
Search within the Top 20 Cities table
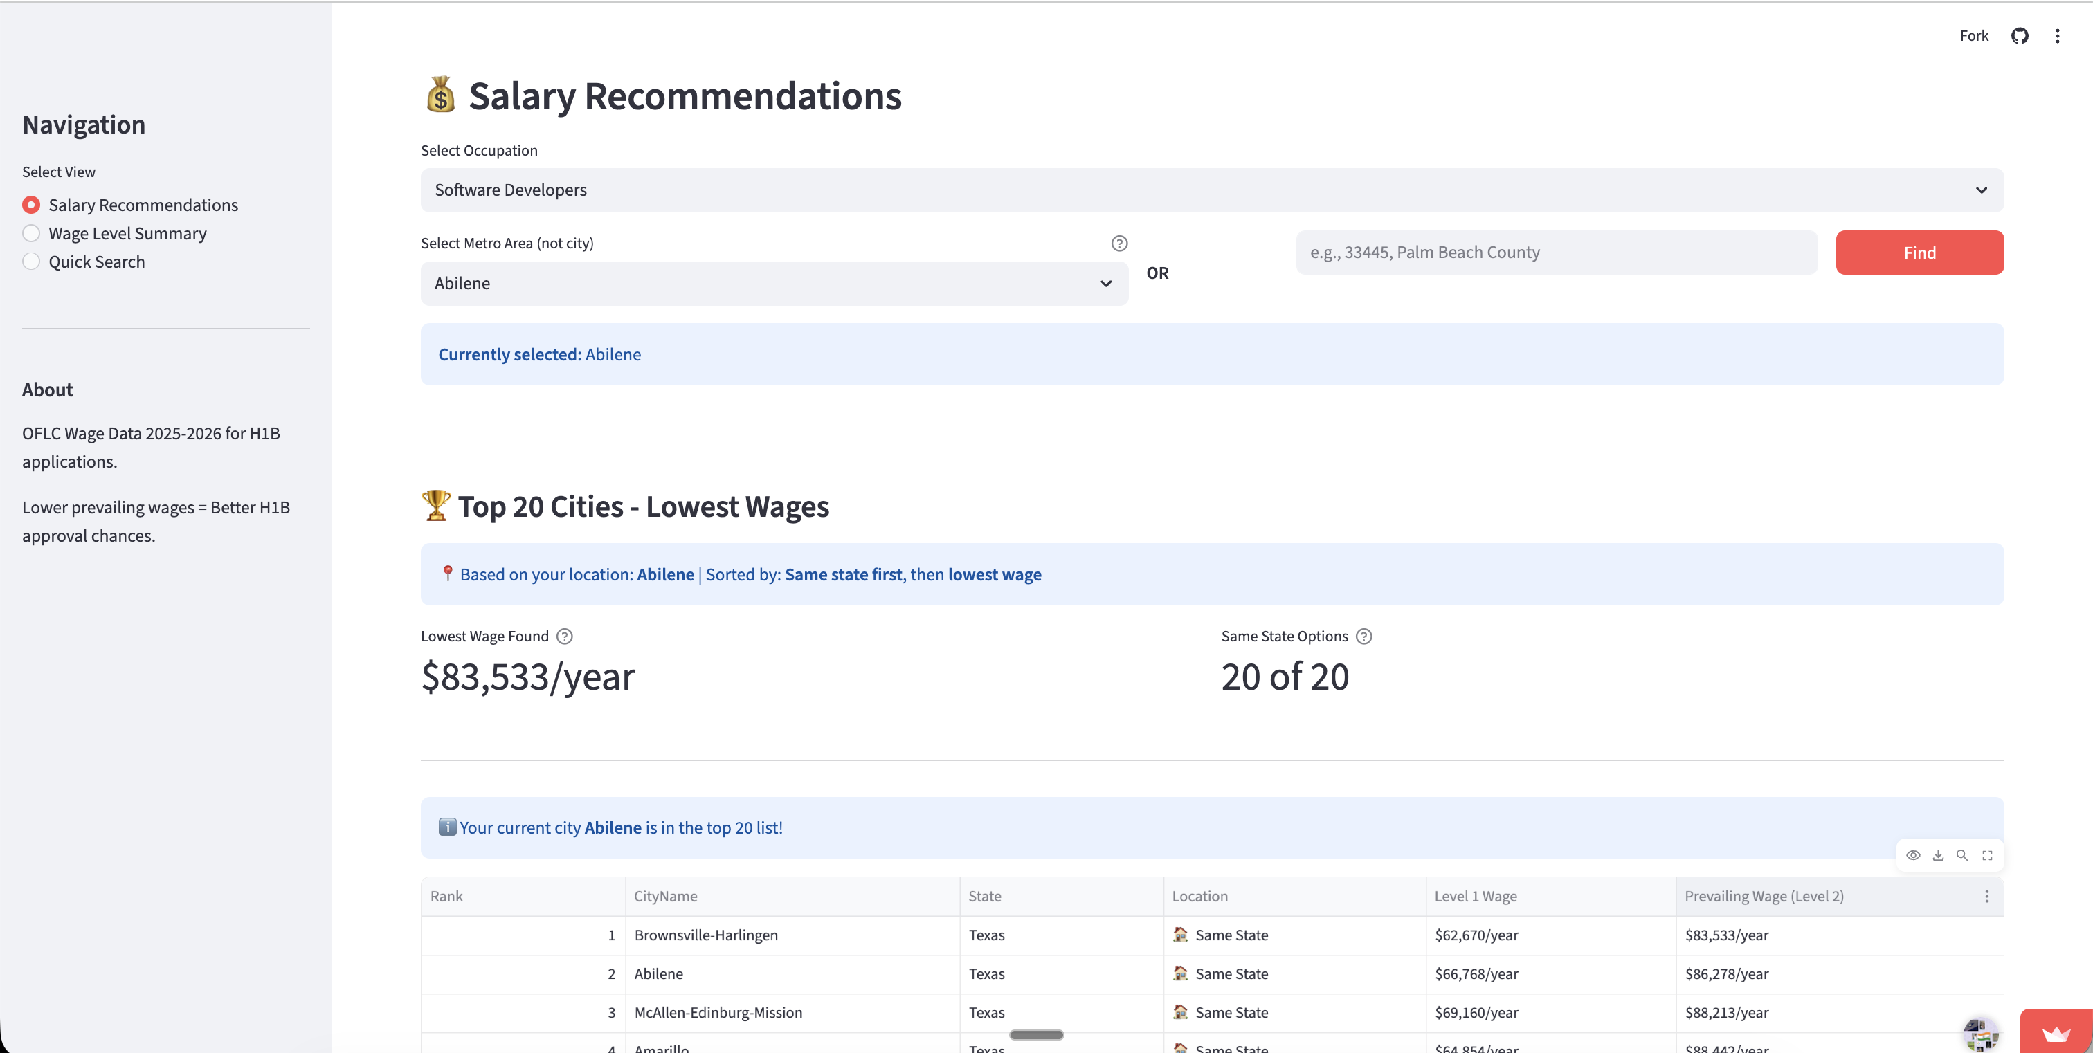tap(1963, 855)
